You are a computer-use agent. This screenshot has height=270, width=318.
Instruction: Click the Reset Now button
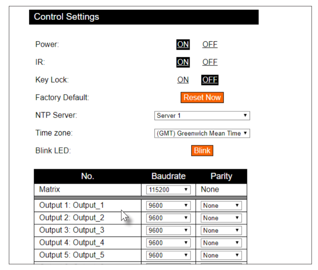(x=202, y=98)
